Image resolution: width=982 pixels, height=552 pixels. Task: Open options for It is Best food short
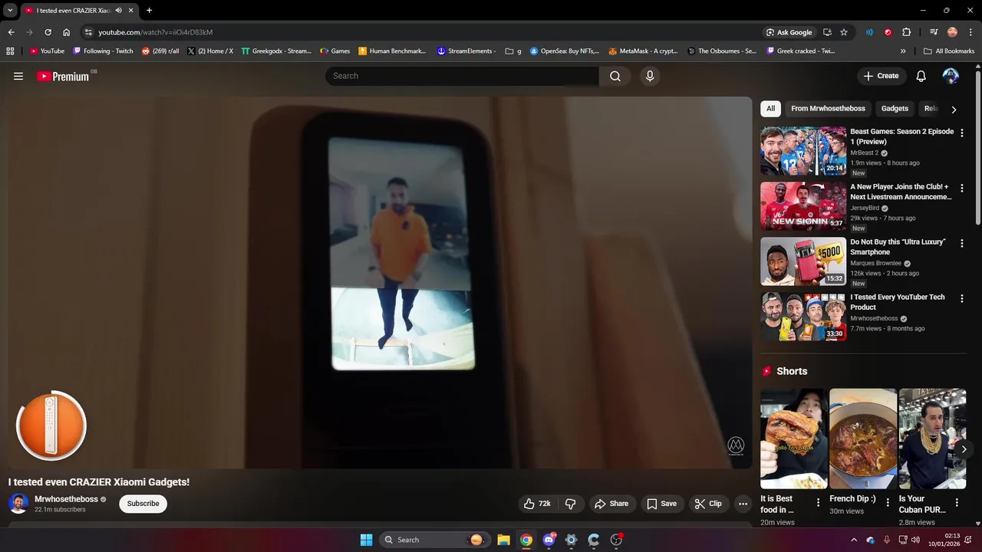coord(818,503)
